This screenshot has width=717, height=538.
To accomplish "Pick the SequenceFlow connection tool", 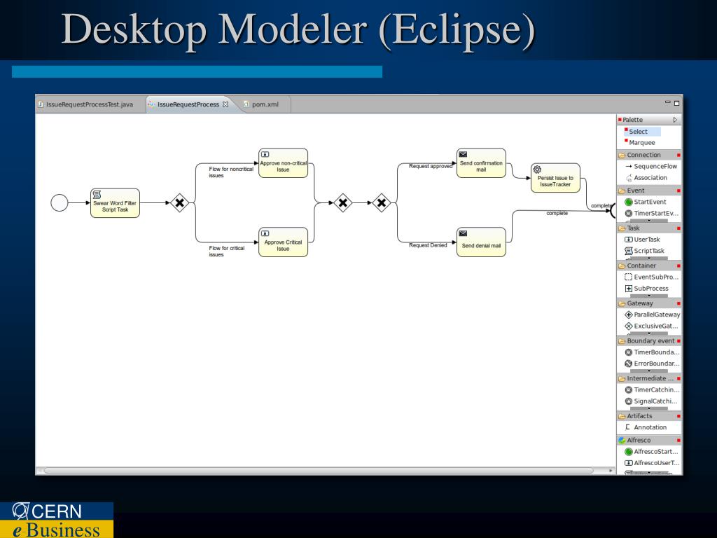I will (651, 166).
